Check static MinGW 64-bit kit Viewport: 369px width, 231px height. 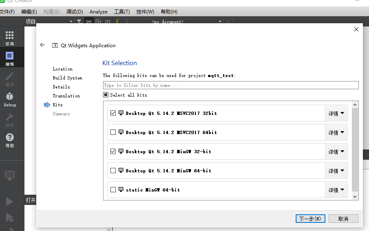tap(113, 189)
